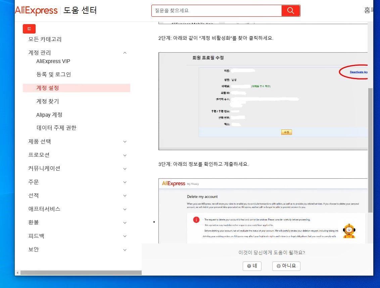380x288 pixels.
Task: Click the 네 helpful feedback button
Action: [x=252, y=266]
